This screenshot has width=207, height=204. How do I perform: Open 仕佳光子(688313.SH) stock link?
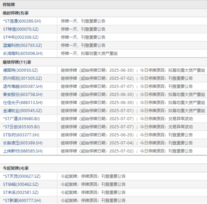coord(23,103)
